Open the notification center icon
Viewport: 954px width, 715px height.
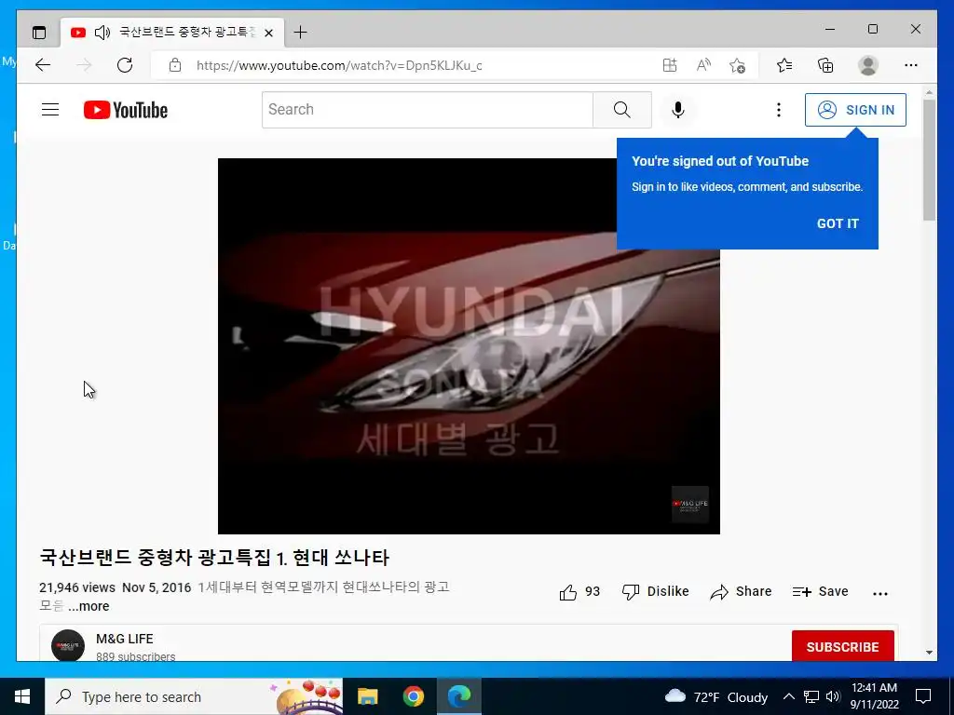(923, 696)
